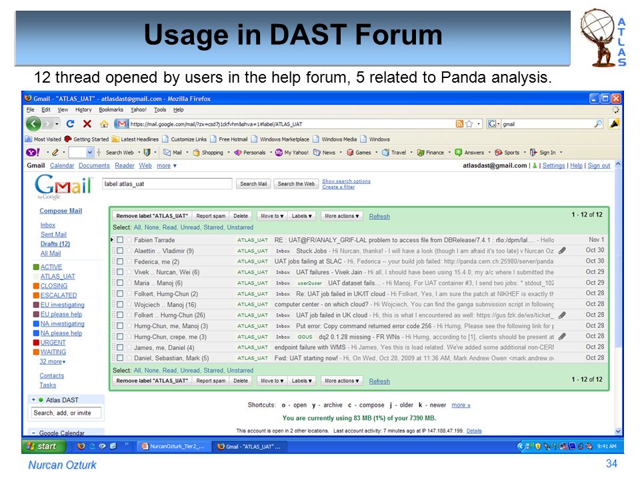Open Yahoo Finance toolbar icon
This screenshot has height=480, width=640.
tap(421, 152)
